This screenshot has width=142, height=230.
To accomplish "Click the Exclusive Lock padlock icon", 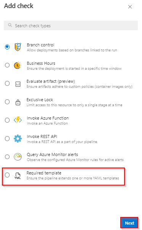I will click(18, 102).
